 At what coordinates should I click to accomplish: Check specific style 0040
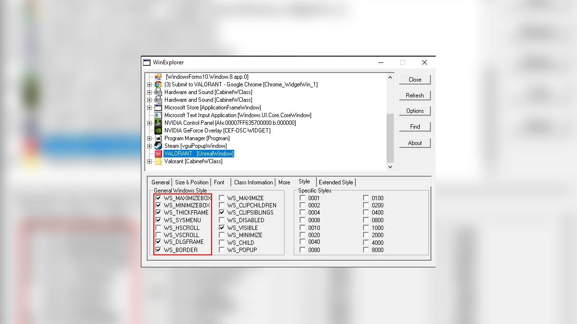pos(302,242)
